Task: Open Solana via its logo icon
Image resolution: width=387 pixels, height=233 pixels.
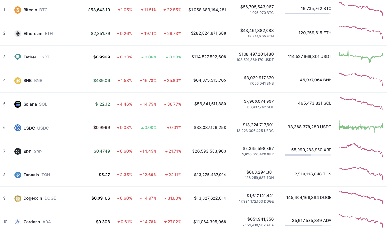Action: 17,104
